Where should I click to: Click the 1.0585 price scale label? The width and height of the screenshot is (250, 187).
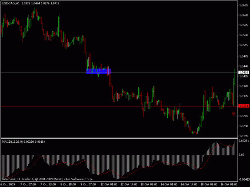point(244,25)
